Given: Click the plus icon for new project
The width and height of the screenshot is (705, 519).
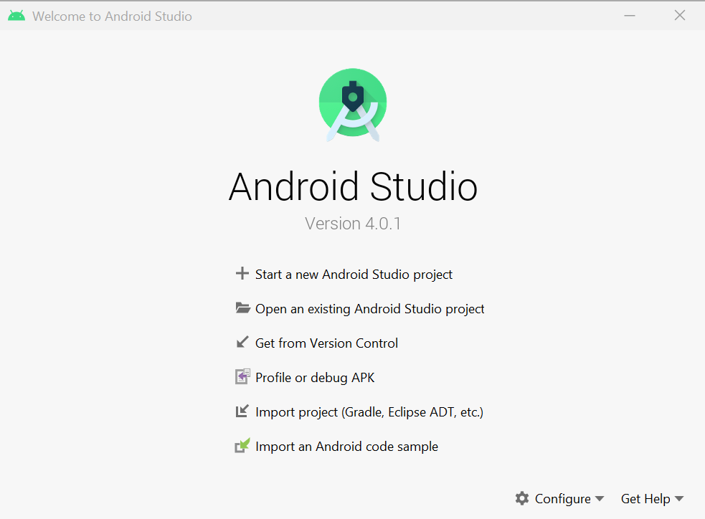Looking at the screenshot, I should pos(242,274).
